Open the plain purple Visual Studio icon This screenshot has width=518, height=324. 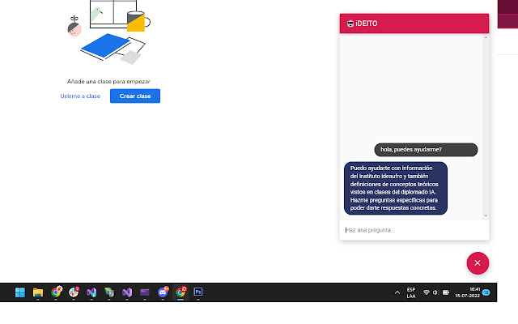click(x=127, y=292)
